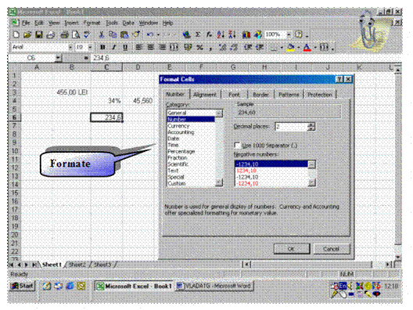Click the Percent Style icon
This screenshot has height=310, width=413.
point(199,47)
